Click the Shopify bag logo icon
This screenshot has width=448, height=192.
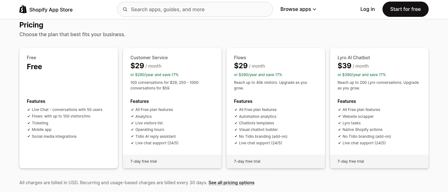pos(23,9)
